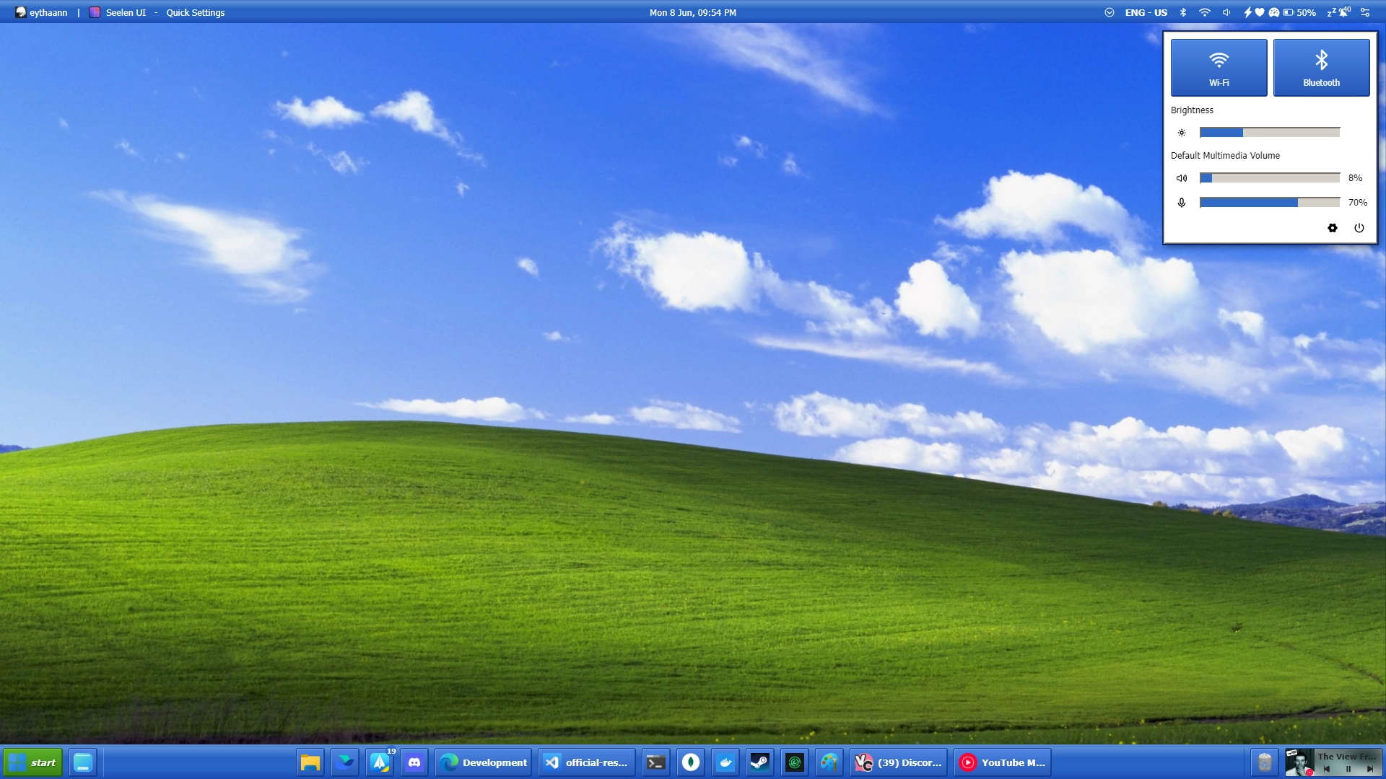Click the speedometer performance icon
Viewport: 1386px width, 779px height.
1274,12
